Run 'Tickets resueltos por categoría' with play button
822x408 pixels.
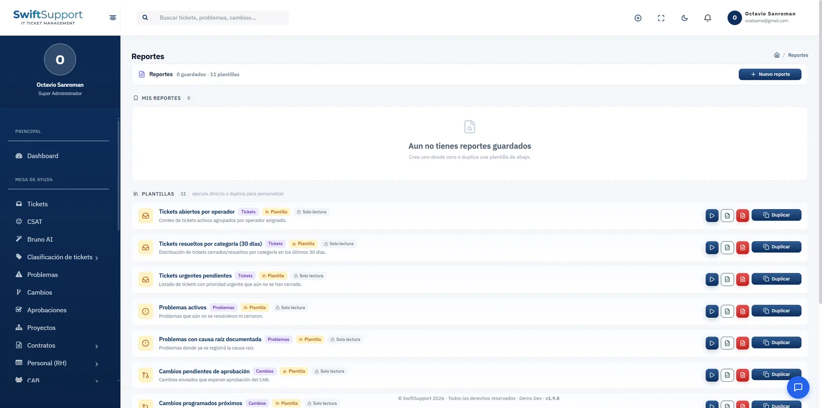tap(712, 248)
